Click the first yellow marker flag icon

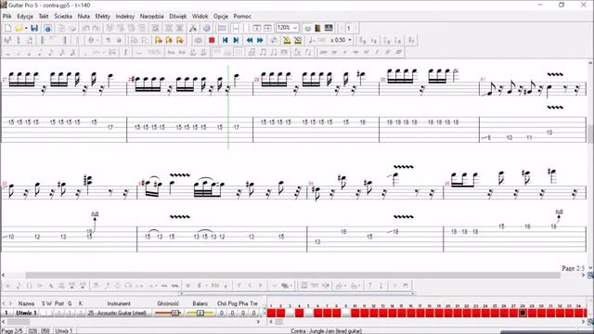(159, 40)
